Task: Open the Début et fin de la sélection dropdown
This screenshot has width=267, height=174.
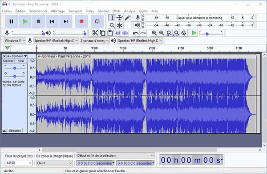Action: [115, 155]
